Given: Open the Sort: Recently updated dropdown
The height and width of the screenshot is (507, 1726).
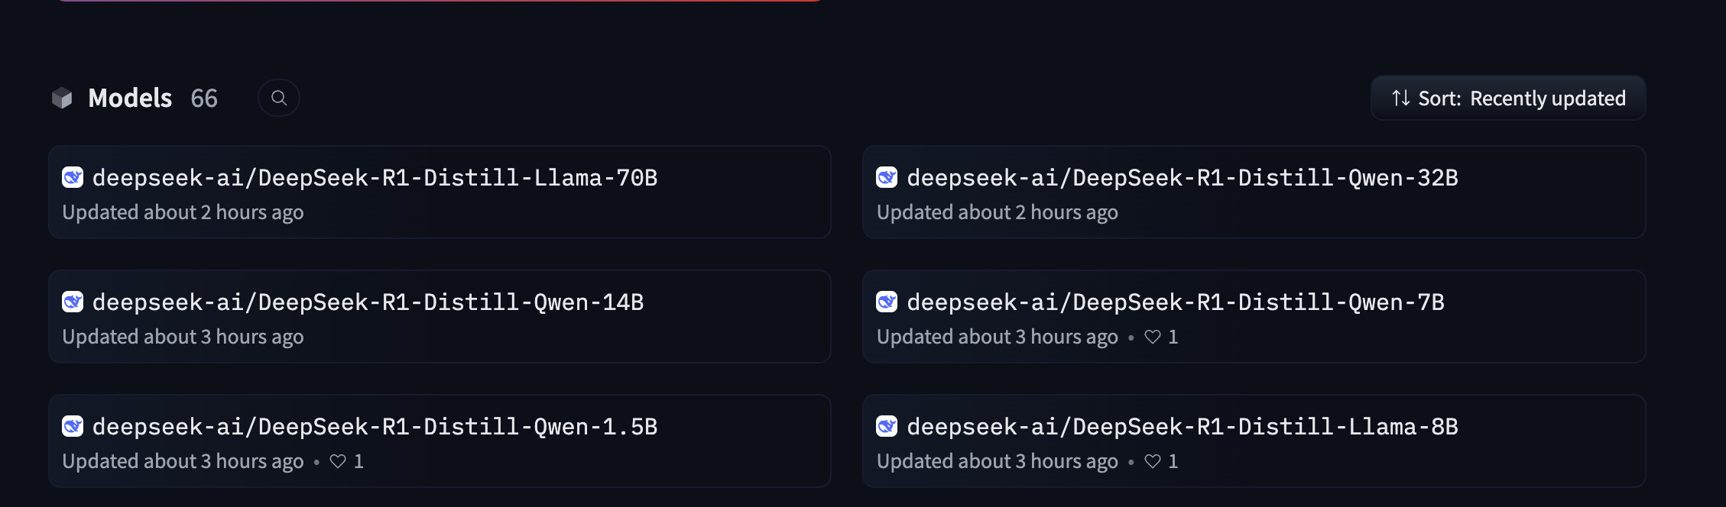Looking at the screenshot, I should click(1508, 98).
